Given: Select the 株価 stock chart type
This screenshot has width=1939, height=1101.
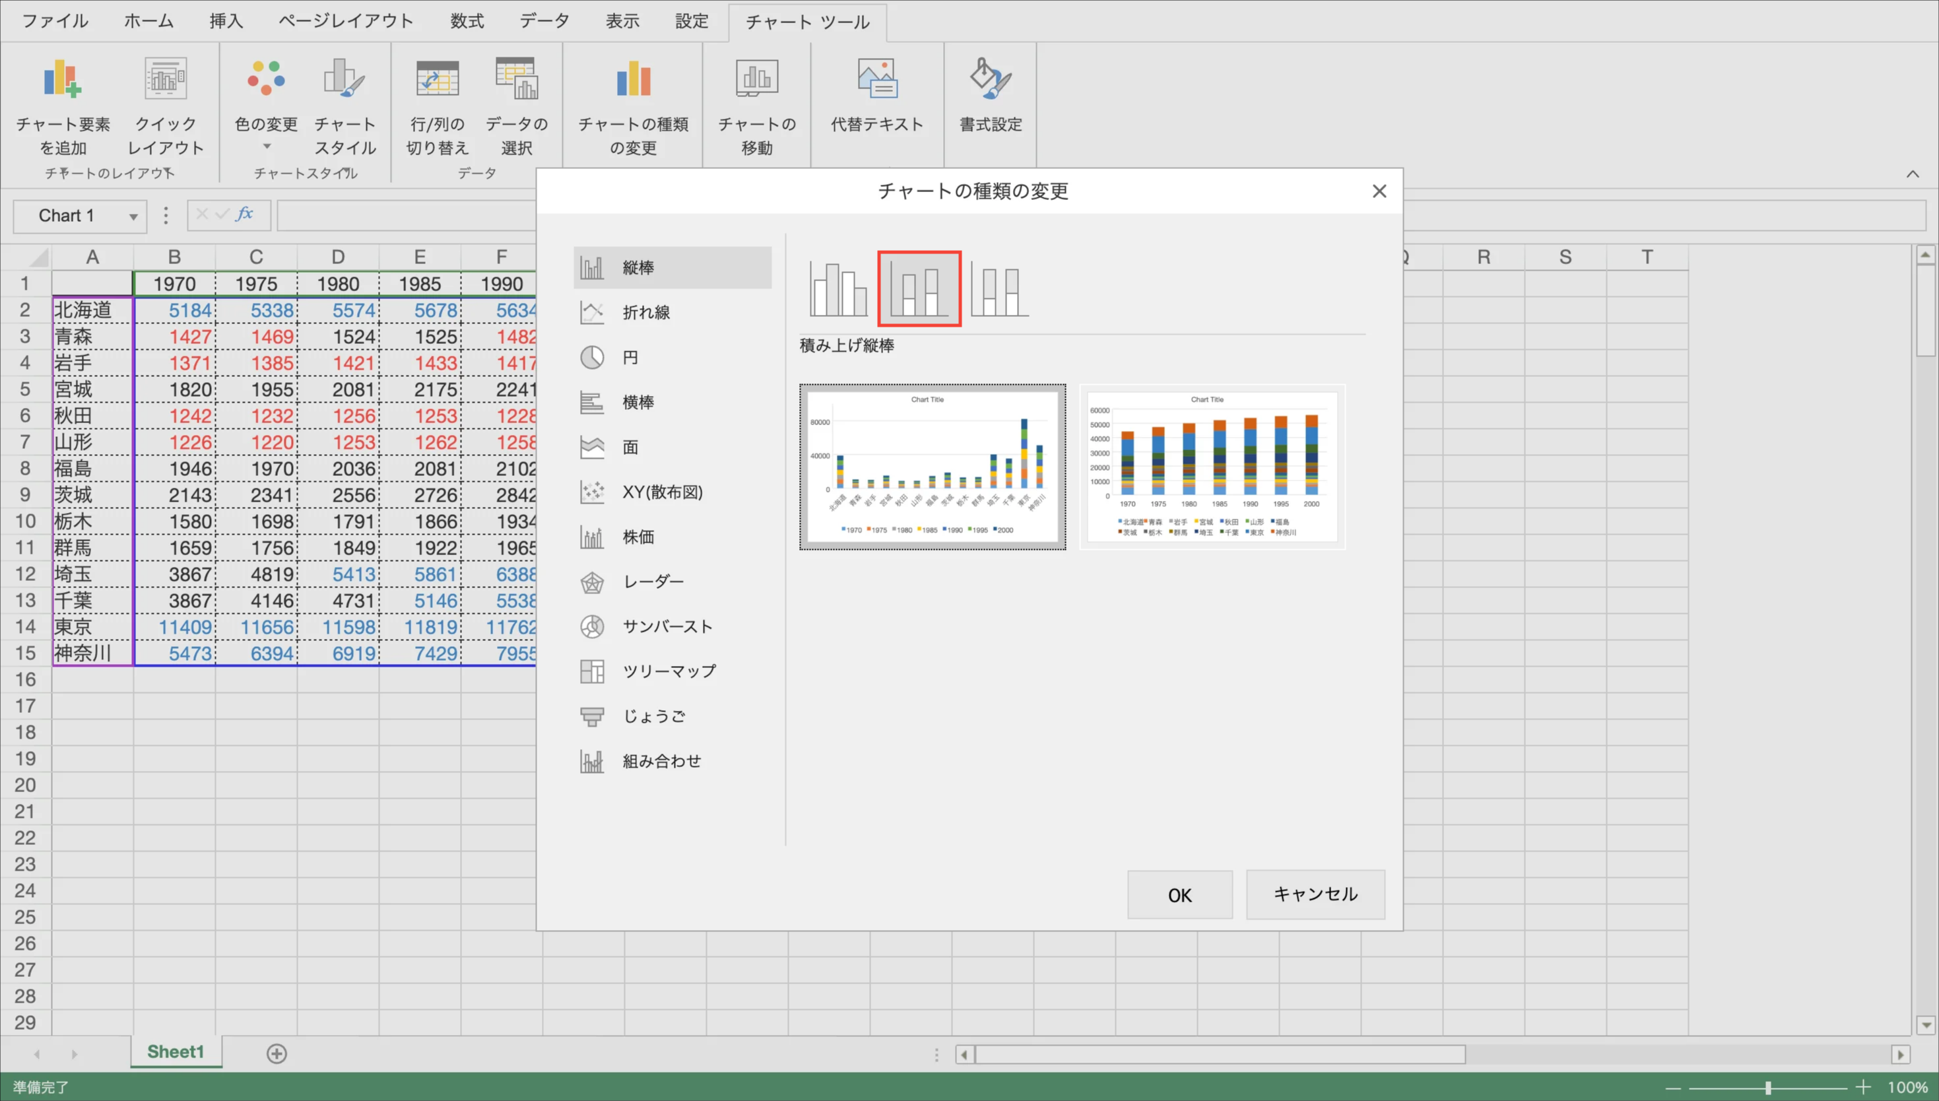Looking at the screenshot, I should (x=638, y=537).
